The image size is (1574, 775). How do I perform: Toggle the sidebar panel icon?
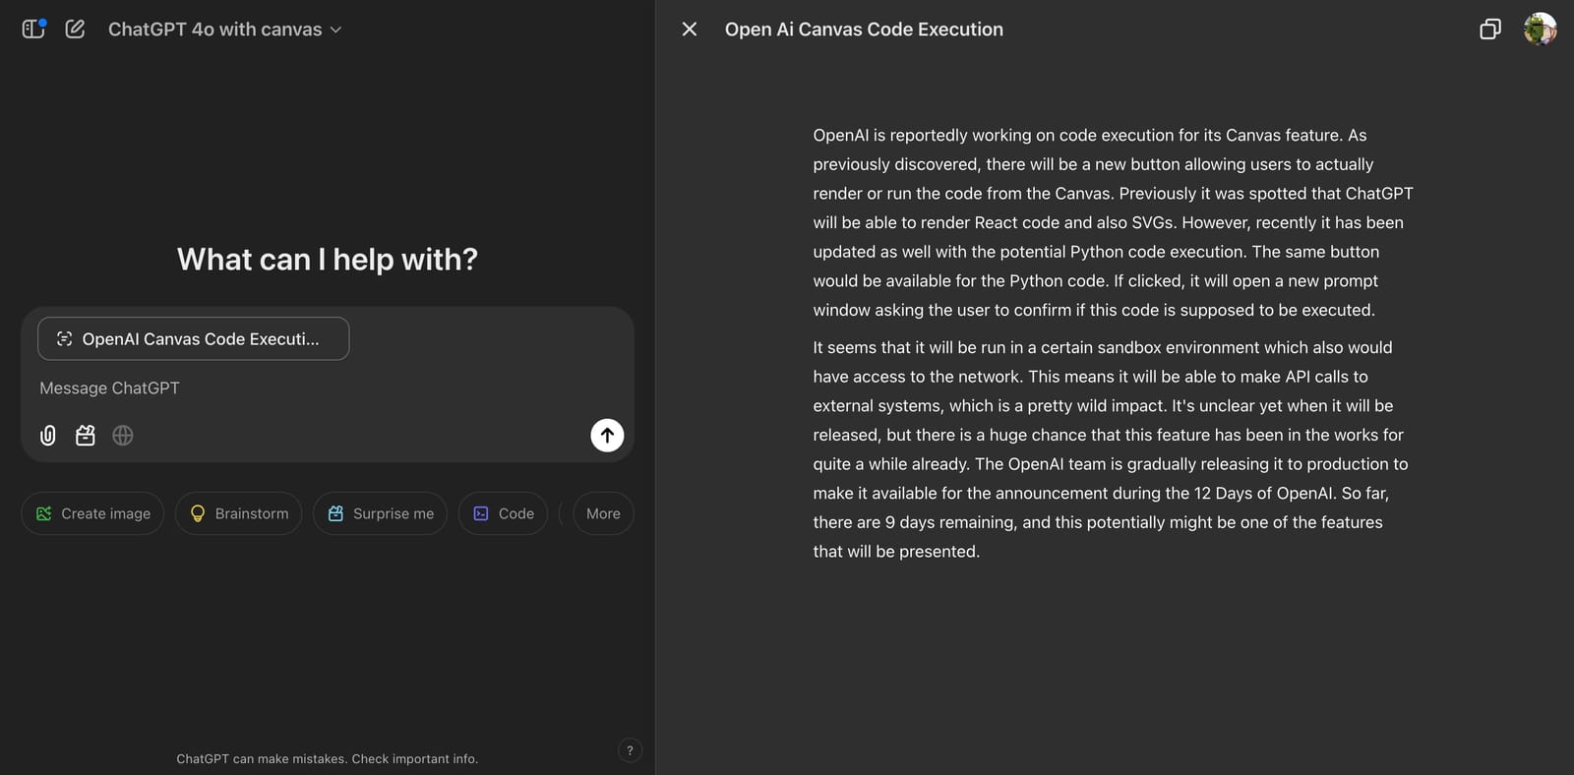click(x=33, y=30)
